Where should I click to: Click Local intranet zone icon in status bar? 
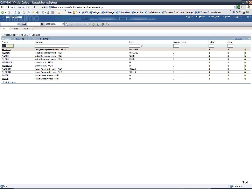click(231, 186)
